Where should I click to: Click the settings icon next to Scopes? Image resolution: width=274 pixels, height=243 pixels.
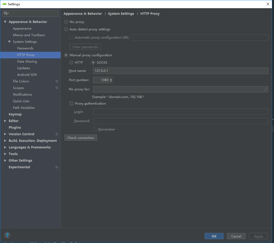[x=57, y=88]
